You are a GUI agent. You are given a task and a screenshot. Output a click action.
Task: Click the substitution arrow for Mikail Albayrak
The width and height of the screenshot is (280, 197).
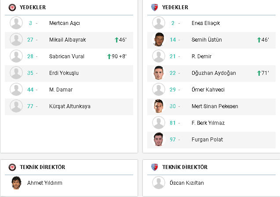pyautogui.click(x=116, y=40)
